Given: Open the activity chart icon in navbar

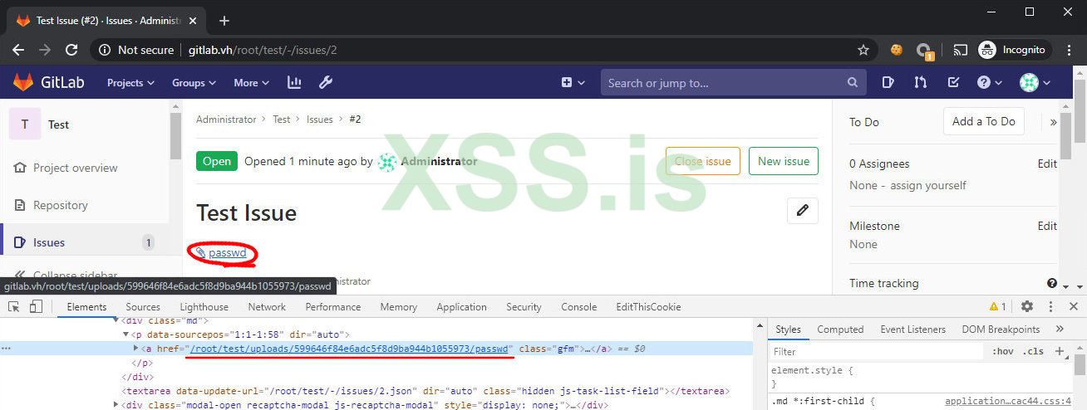Looking at the screenshot, I should coord(294,82).
